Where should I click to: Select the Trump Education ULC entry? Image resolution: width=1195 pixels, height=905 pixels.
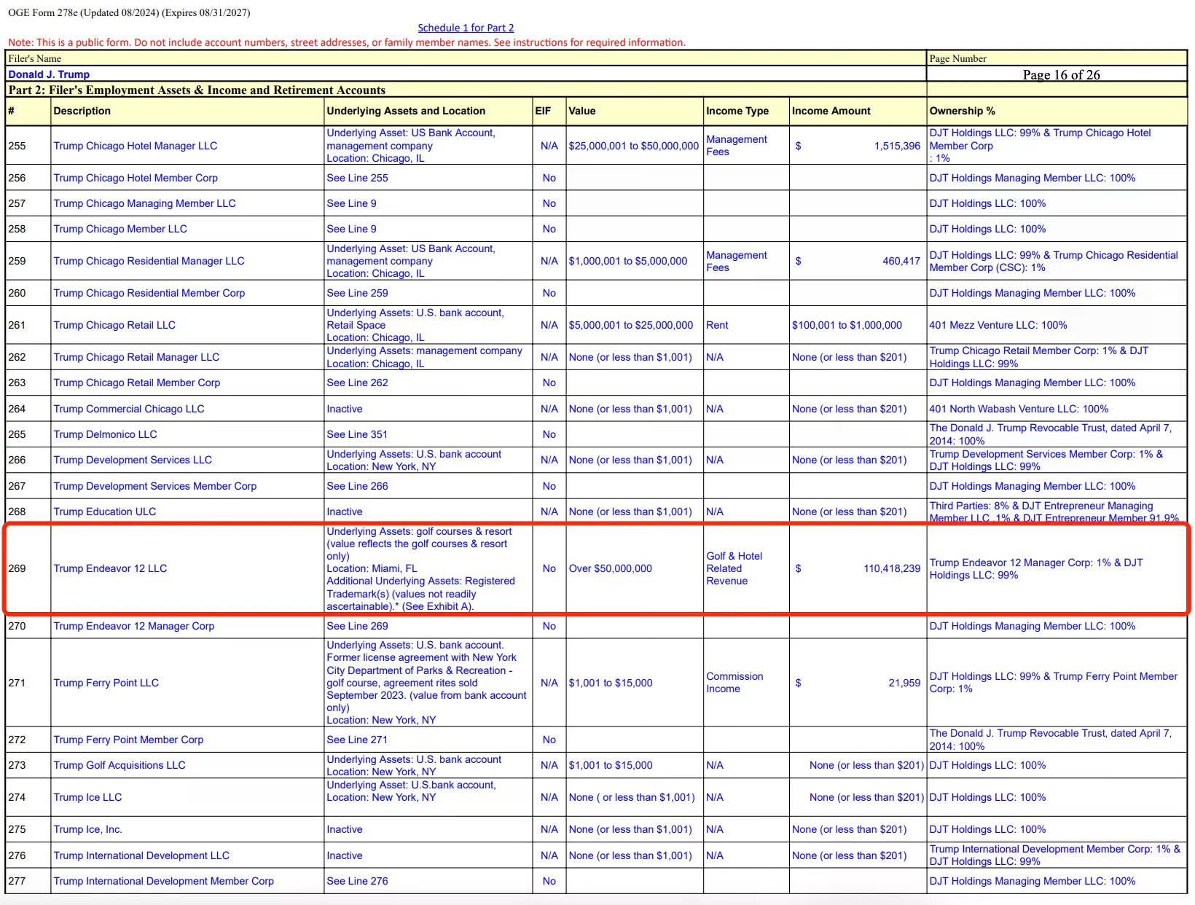tap(104, 512)
